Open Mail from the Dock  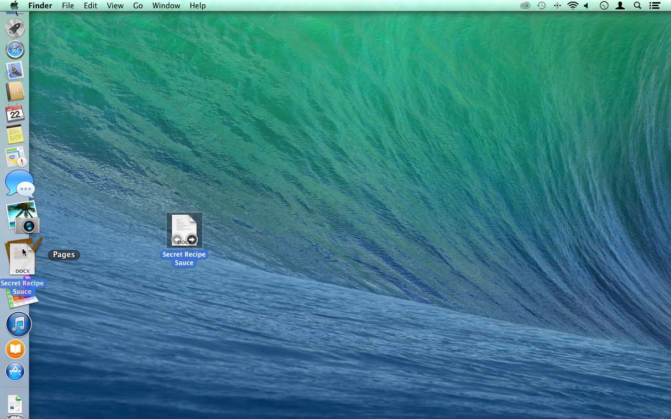click(x=15, y=70)
